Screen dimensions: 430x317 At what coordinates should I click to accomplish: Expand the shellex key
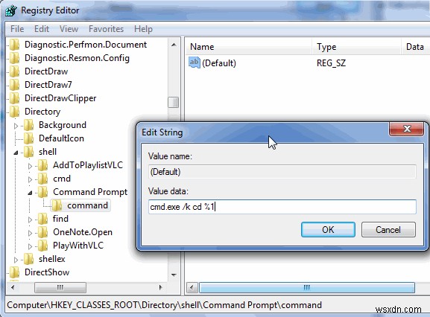pos(16,260)
